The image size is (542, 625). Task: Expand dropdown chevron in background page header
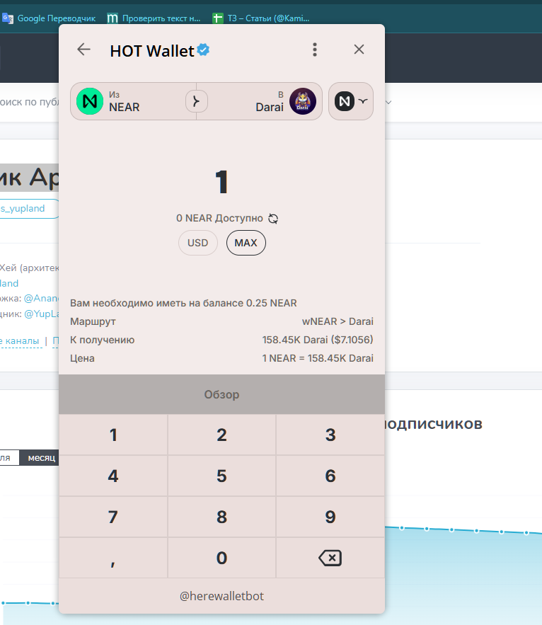[388, 102]
